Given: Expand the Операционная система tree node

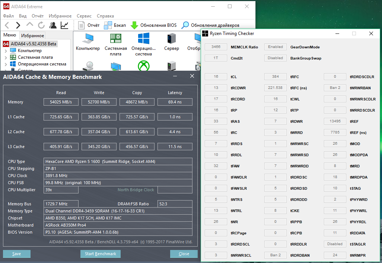Looking at the screenshot, I should tap(6, 64).
